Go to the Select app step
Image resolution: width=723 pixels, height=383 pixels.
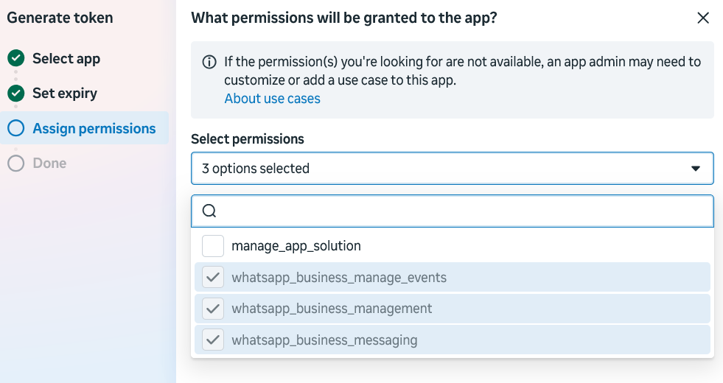66,58
